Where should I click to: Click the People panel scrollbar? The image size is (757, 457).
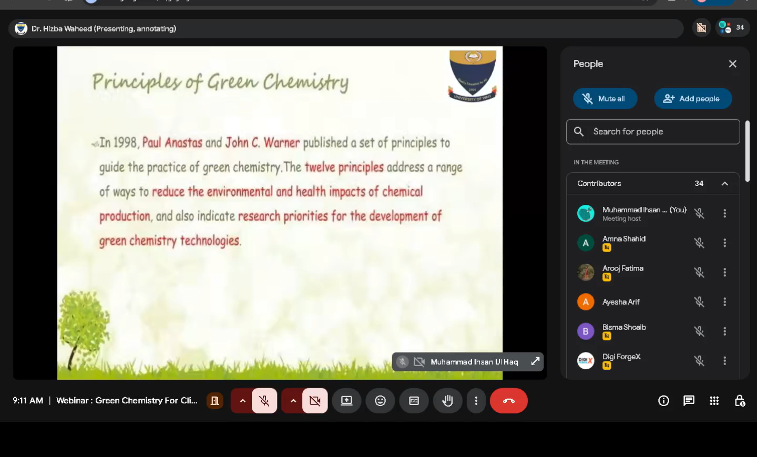[747, 152]
